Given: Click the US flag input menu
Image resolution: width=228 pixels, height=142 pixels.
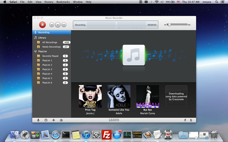Looking at the screenshot, I should click(178, 2).
